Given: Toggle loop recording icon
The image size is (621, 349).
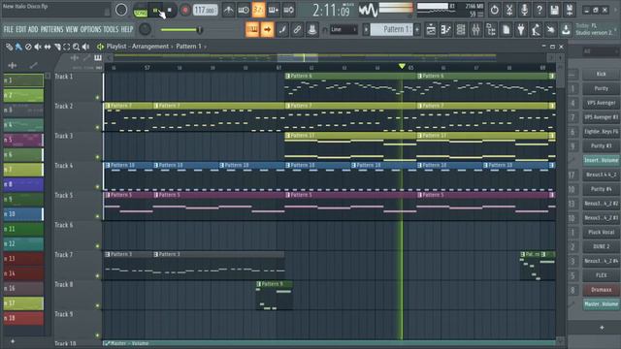Looking at the screenshot, I should click(x=288, y=11).
